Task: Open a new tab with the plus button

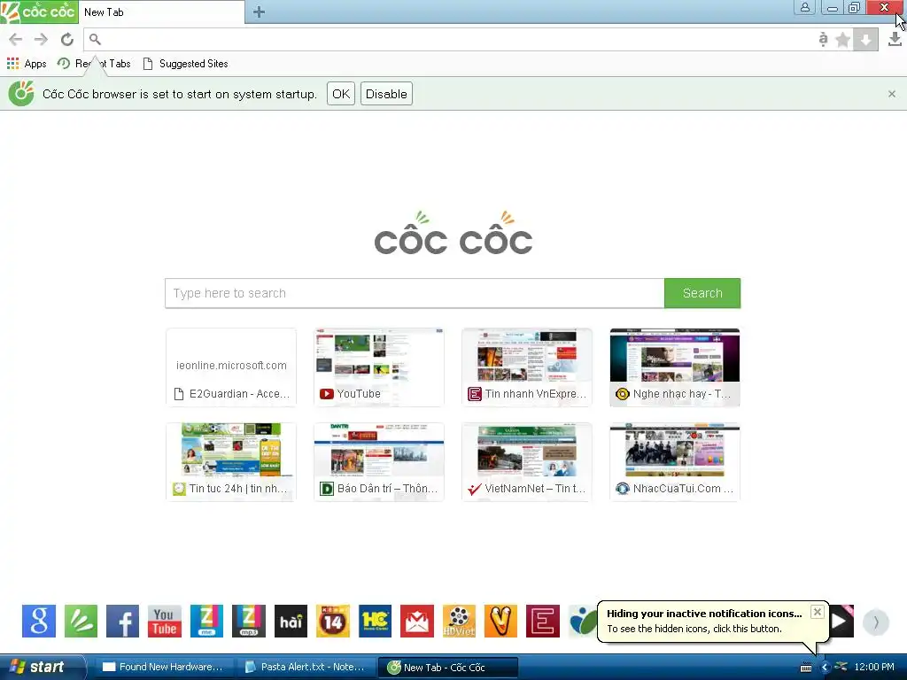Action: click(x=259, y=12)
